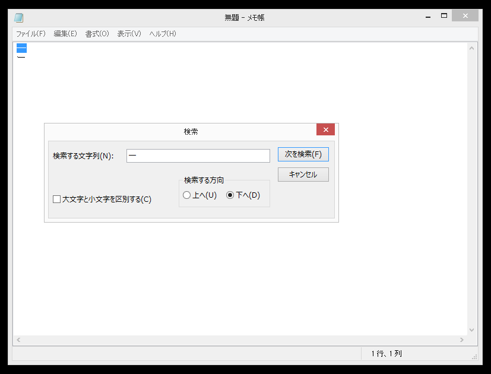Select the 下へ(D) radio button
This screenshot has width=491, height=374.
[x=230, y=195]
